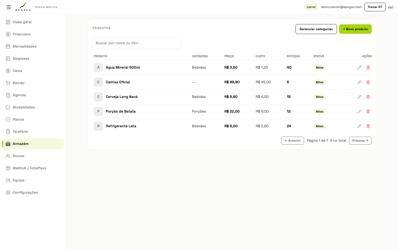Open Visão geral in sidebar
This screenshot has height=249, width=398.
click(33, 22)
